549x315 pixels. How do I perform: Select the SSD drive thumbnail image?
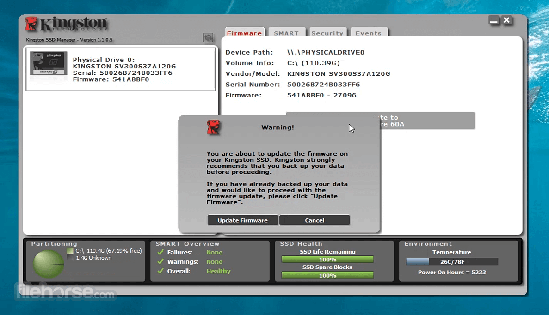tap(48, 63)
